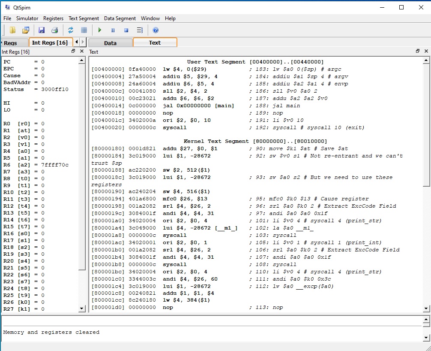This screenshot has width=431, height=351.
Task: Select the Int Regs [16] tab
Action: [x=51, y=42]
